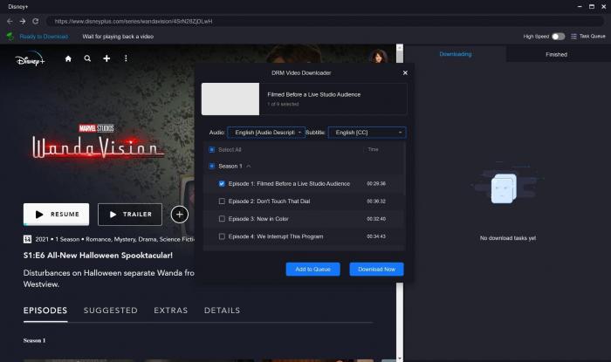Check Episode 3: Now in Color

pos(222,219)
